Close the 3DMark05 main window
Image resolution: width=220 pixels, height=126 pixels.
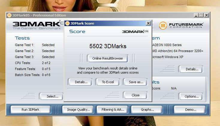[x=207, y=15]
